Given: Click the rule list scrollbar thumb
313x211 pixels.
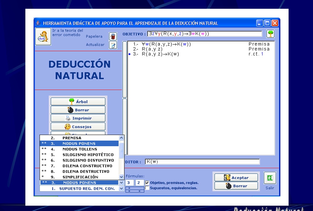Looking at the screenshot, I should point(121,150).
